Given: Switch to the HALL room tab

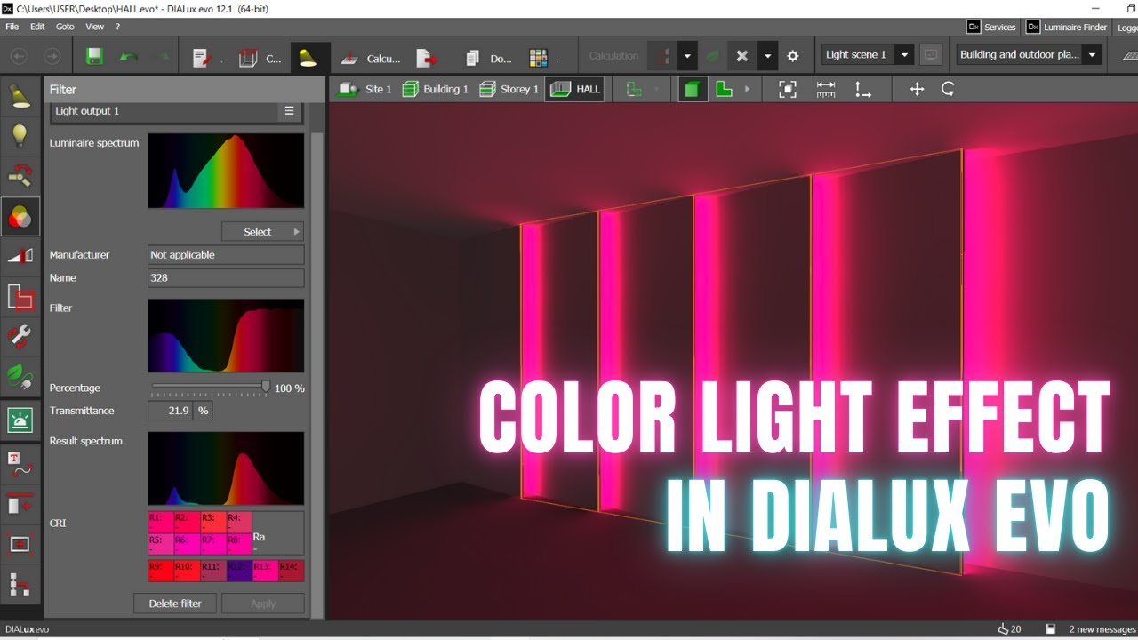Looking at the screenshot, I should click(x=574, y=89).
